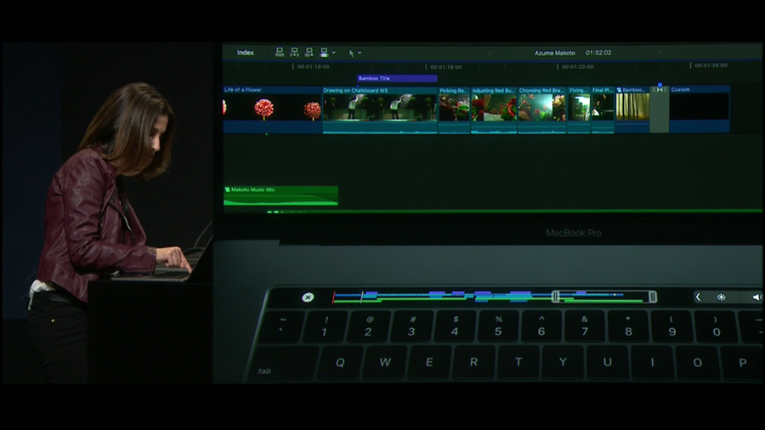
Task: Click the Append clip edit icon
Action: (x=309, y=52)
